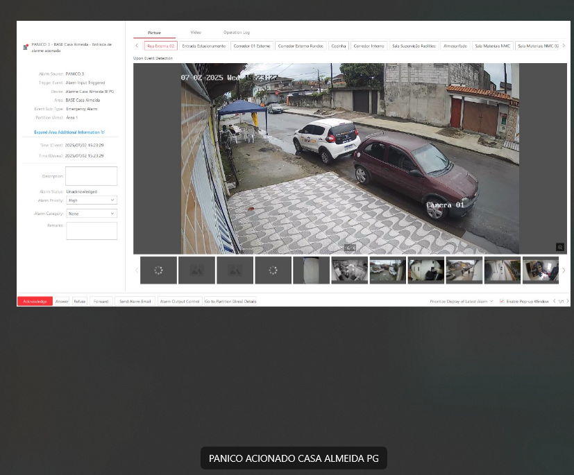The width and height of the screenshot is (574, 475).
Task: Open the Alarm Priority dropdown set to High
Action: [x=91, y=200]
